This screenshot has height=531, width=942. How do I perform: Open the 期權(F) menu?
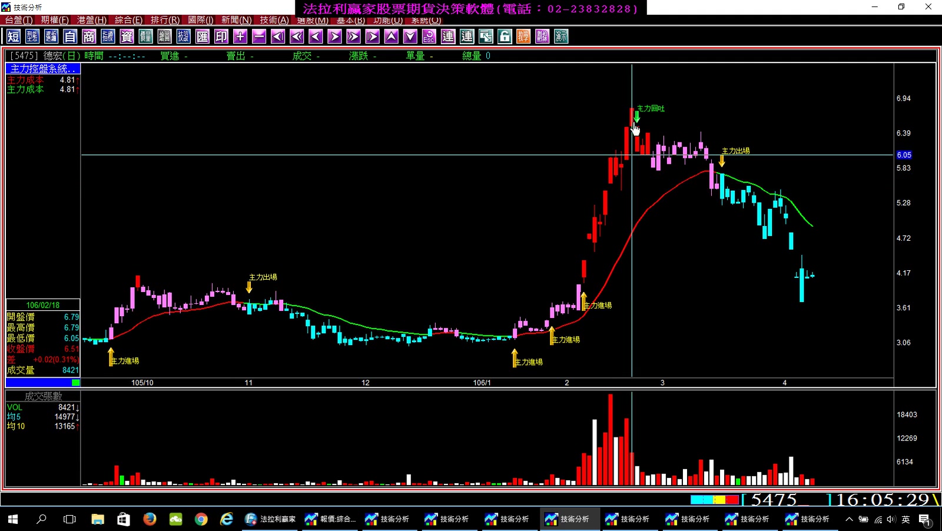pyautogui.click(x=55, y=20)
